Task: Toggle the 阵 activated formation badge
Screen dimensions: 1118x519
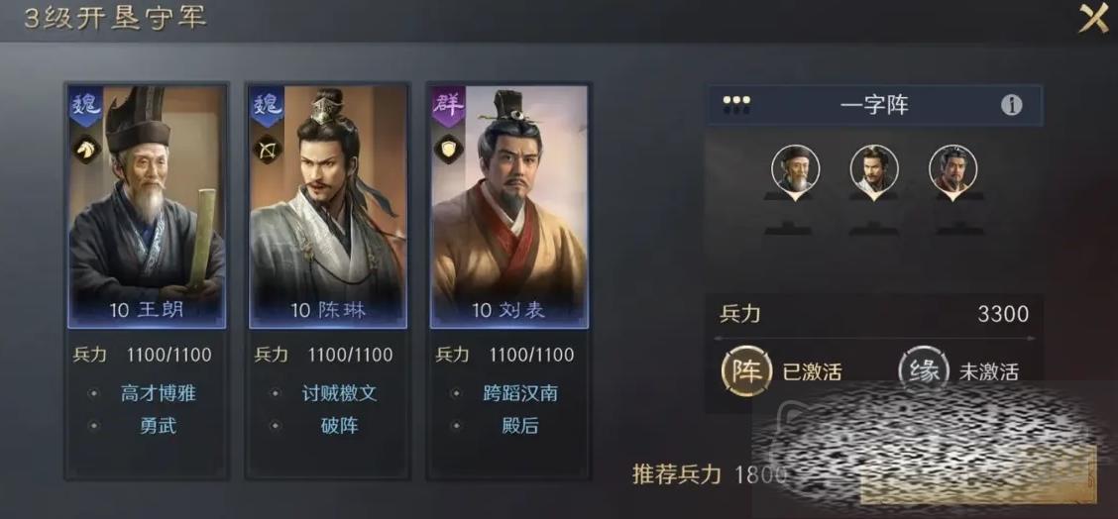Action: click(746, 370)
